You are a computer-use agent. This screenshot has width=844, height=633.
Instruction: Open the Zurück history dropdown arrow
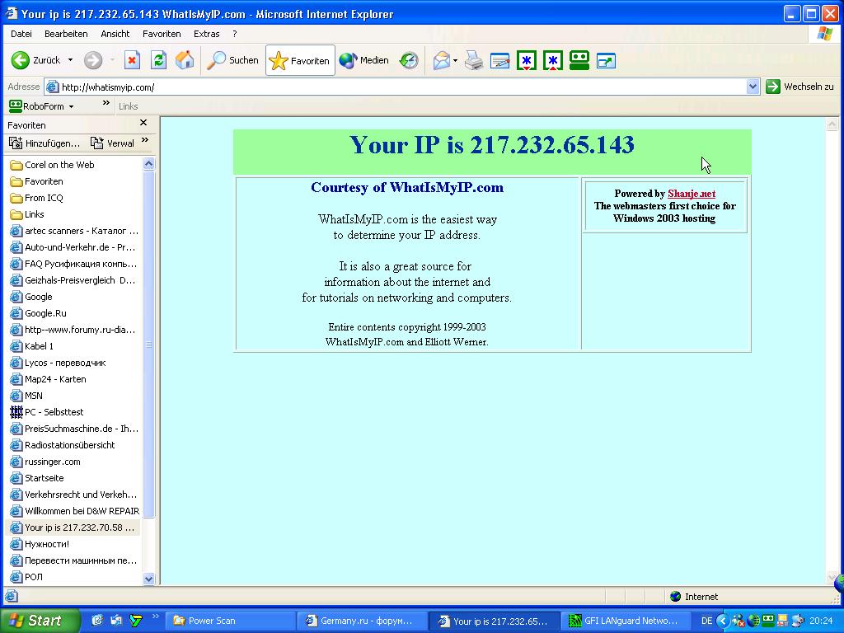click(x=71, y=60)
